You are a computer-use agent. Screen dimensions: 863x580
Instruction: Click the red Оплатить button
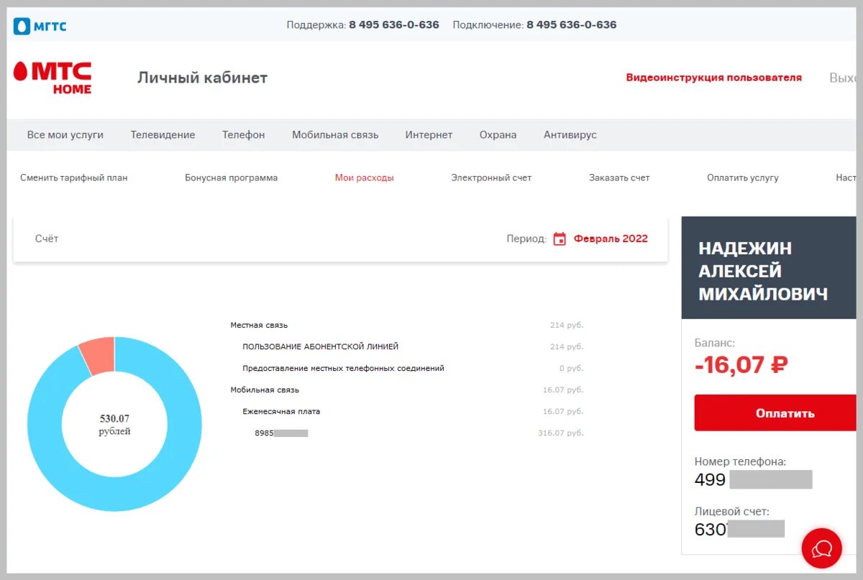coord(777,413)
